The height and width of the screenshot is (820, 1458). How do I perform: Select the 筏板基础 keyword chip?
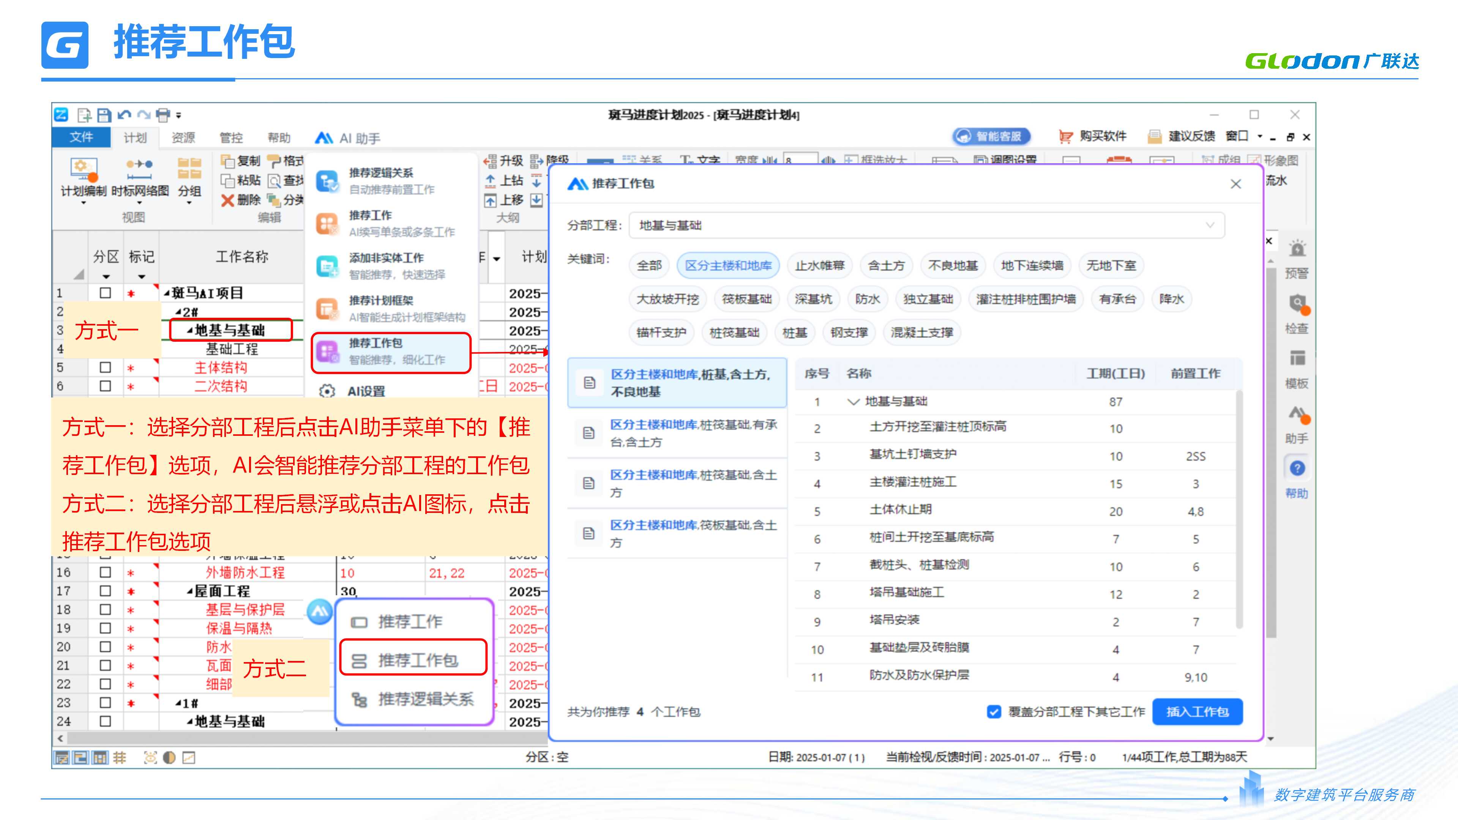(747, 299)
